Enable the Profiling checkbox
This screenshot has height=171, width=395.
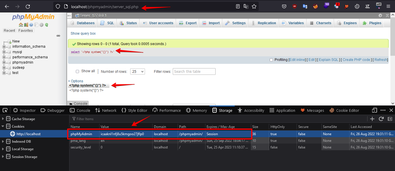271,60
